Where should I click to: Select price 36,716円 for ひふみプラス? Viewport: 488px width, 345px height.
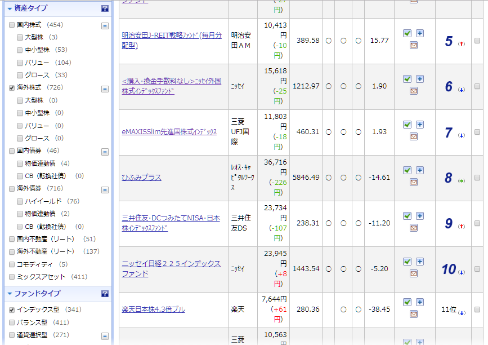(275, 167)
